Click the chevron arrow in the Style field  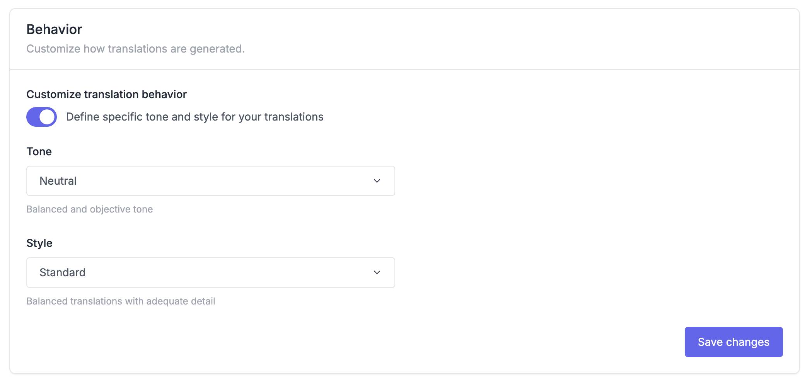point(377,272)
